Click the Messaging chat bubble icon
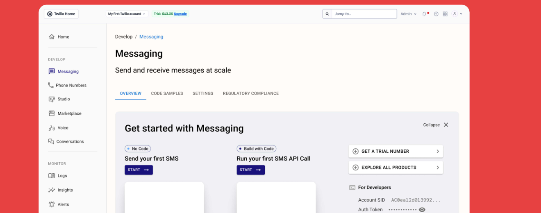The image size is (541, 213). point(52,71)
